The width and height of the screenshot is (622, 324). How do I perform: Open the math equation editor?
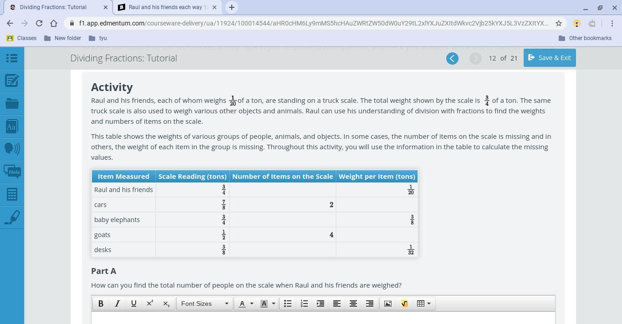[x=404, y=304]
